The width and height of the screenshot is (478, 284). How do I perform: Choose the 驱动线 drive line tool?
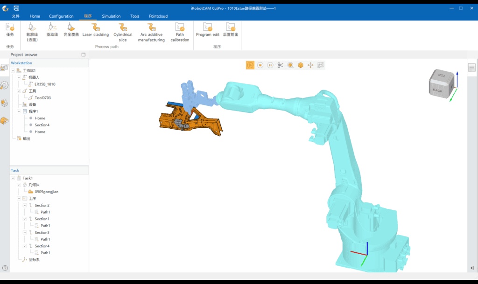[52, 30]
